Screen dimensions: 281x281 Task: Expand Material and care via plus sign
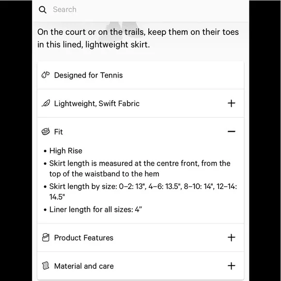pyautogui.click(x=232, y=266)
